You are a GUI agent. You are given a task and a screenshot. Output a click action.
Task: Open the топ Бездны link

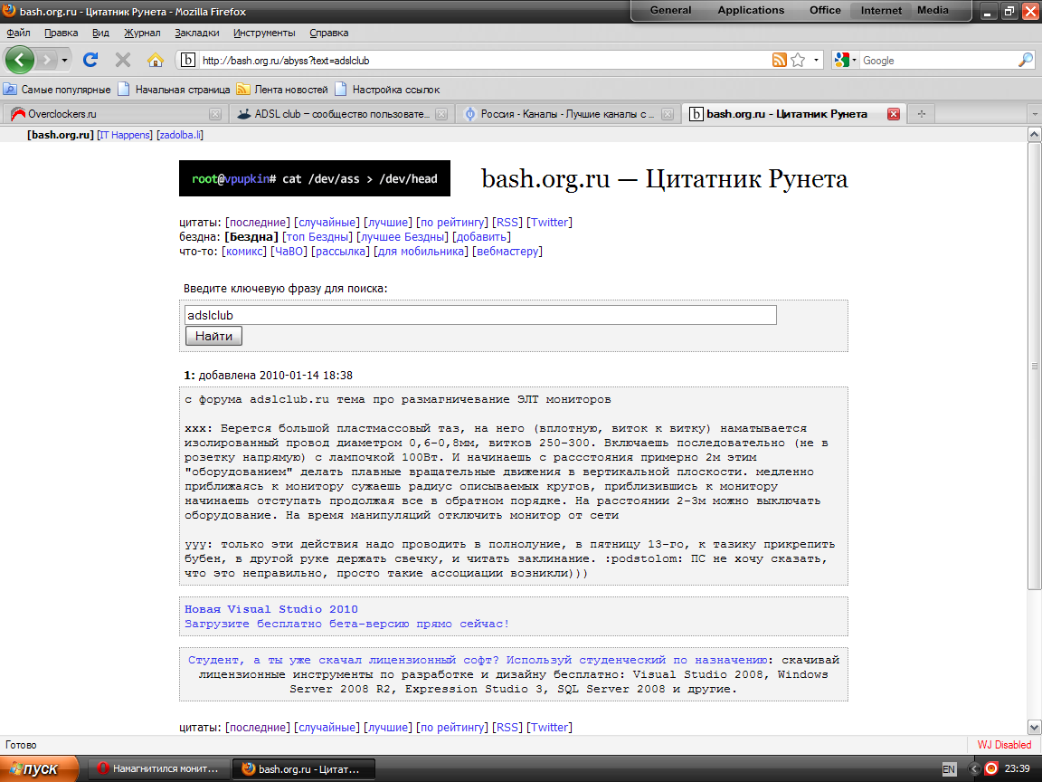coord(317,237)
